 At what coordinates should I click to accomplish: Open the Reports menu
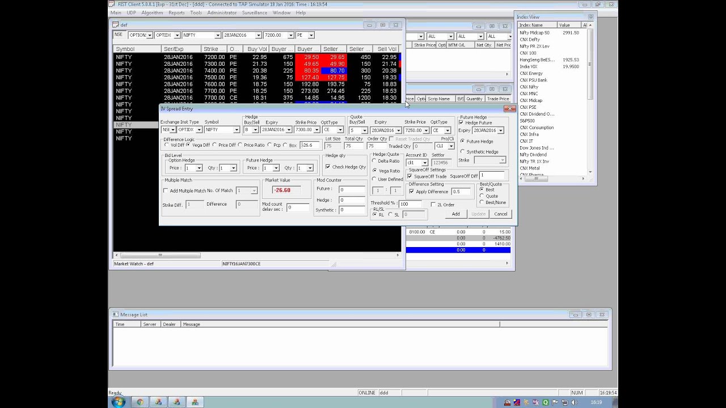tap(176, 12)
